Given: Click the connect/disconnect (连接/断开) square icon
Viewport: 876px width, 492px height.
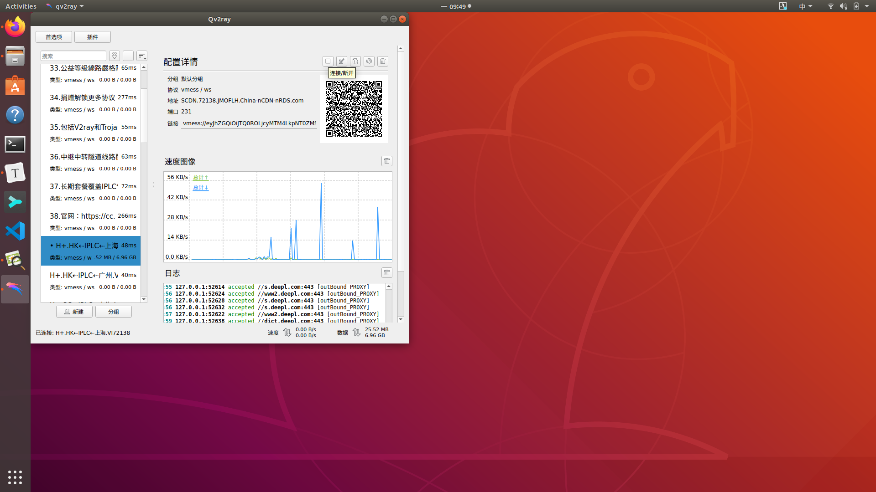Looking at the screenshot, I should point(328,61).
